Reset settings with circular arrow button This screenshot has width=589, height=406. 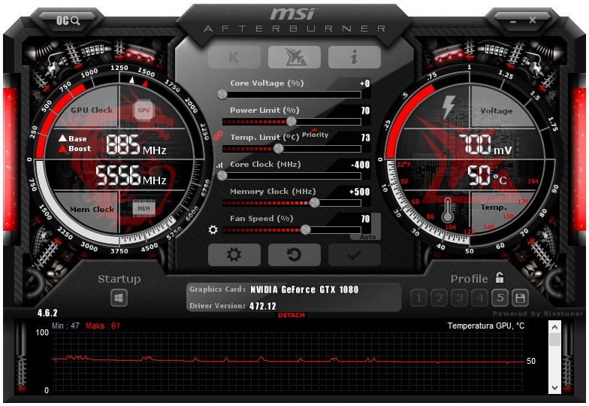tap(294, 255)
